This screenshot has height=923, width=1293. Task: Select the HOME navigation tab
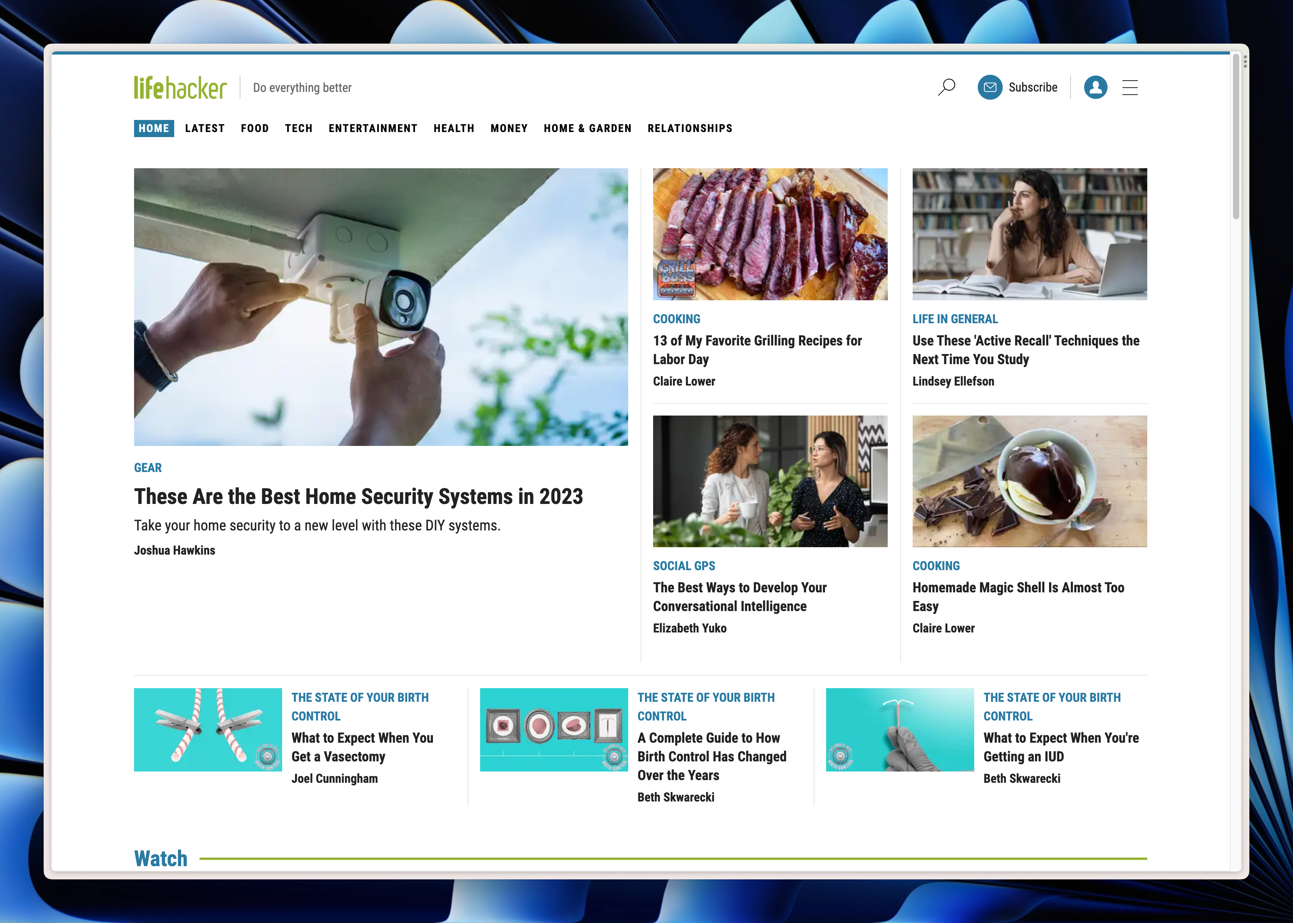click(x=154, y=129)
